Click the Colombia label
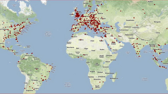168x94 pixels. tap(23, 59)
